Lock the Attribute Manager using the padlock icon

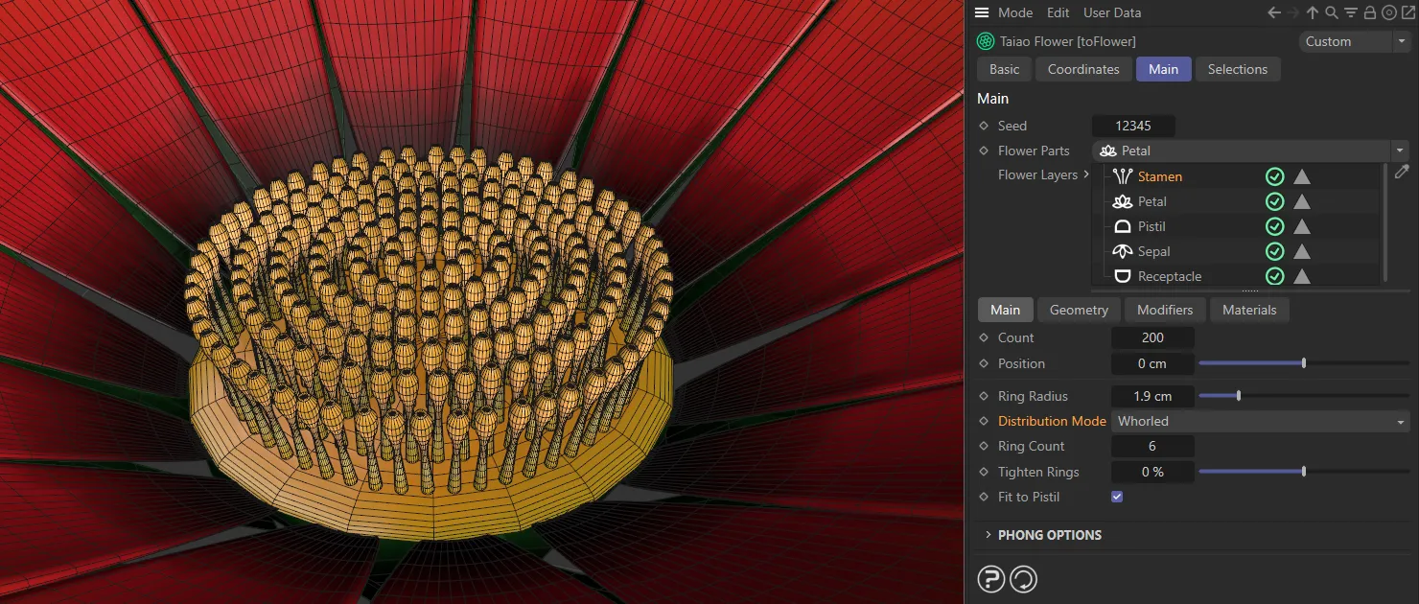(x=1369, y=12)
